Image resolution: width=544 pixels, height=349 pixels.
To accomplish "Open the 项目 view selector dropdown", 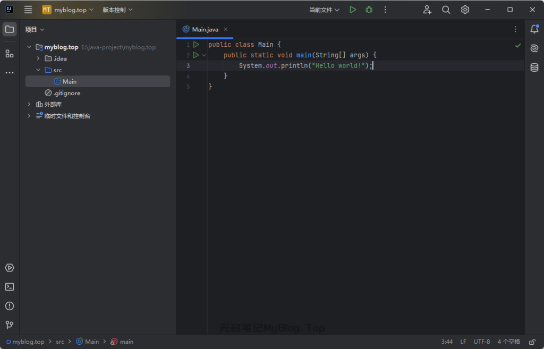I will (x=35, y=30).
